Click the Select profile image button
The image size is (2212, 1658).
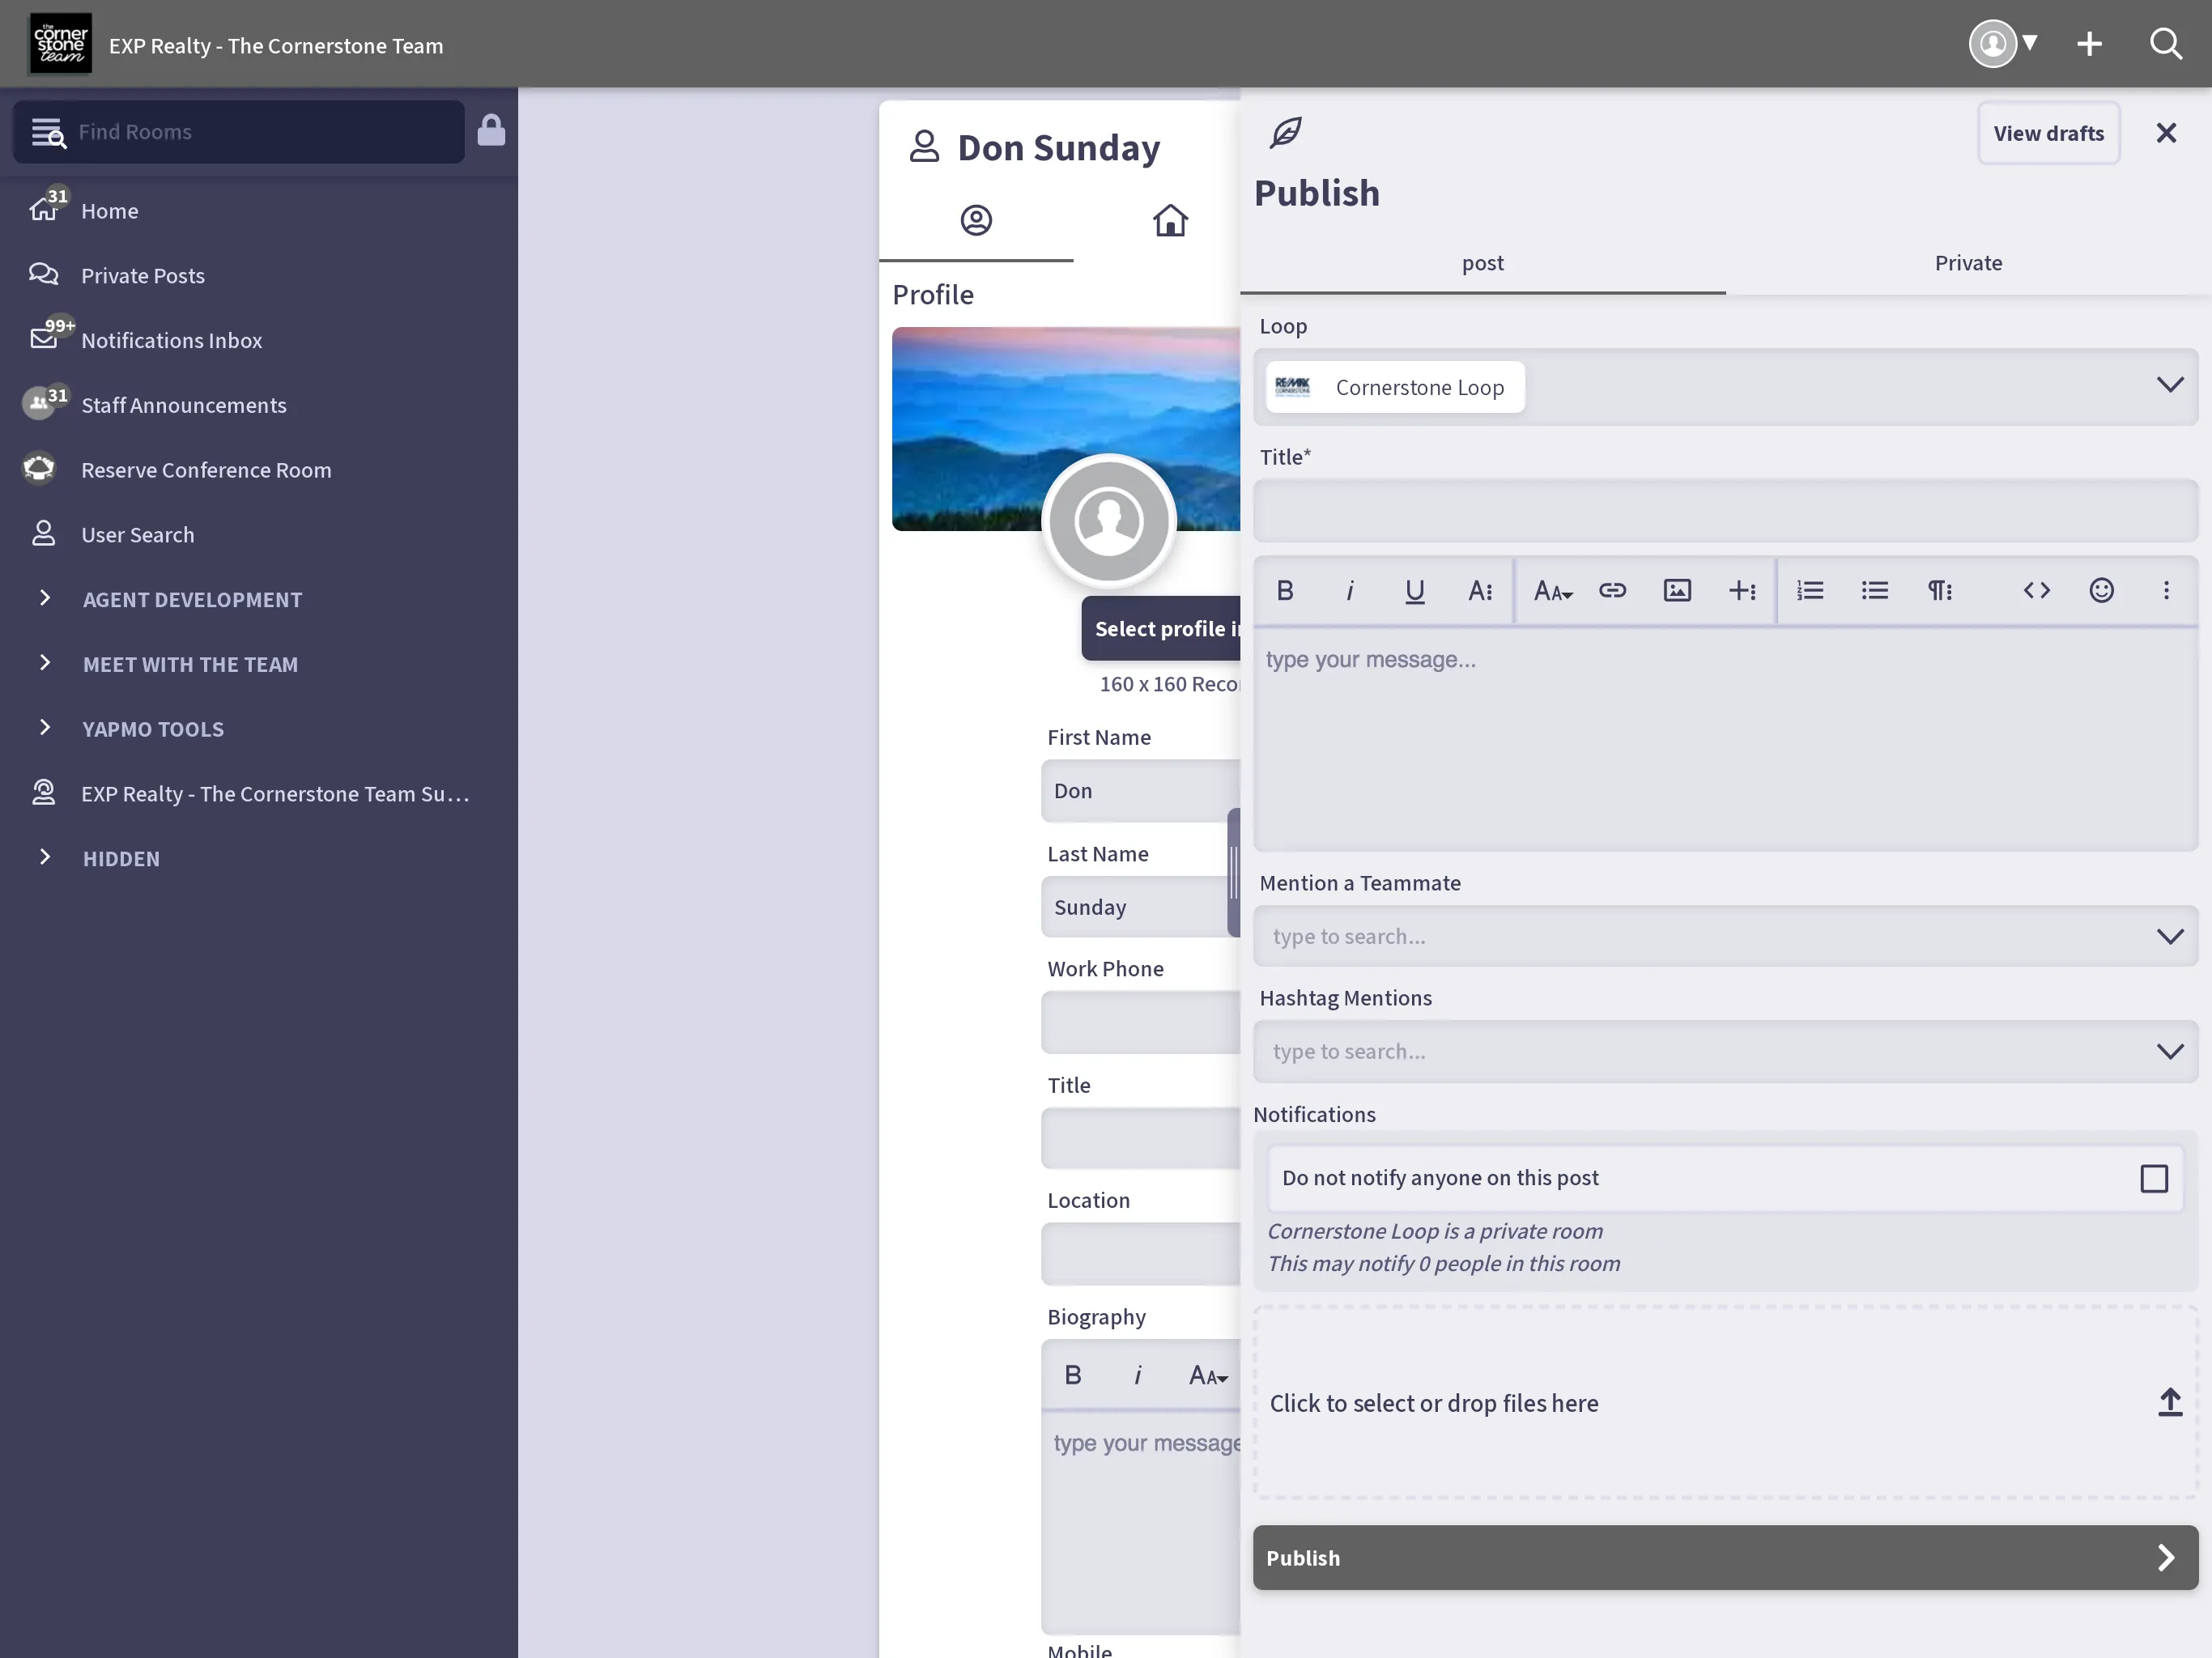coord(1161,629)
